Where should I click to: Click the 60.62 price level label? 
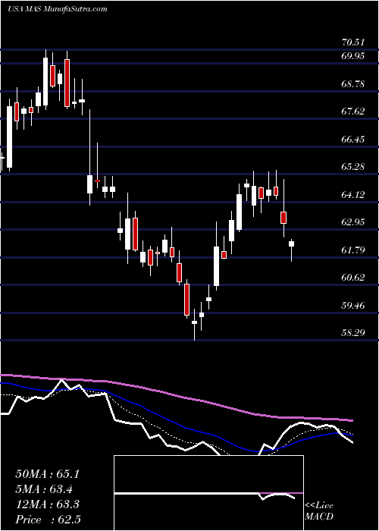[353, 278]
